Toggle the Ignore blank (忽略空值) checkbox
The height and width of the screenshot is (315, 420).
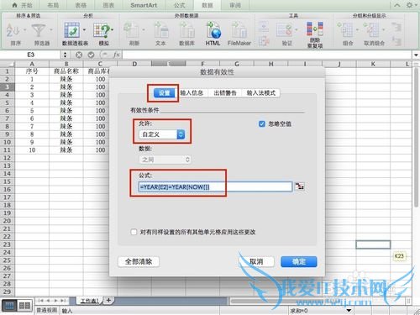point(262,123)
